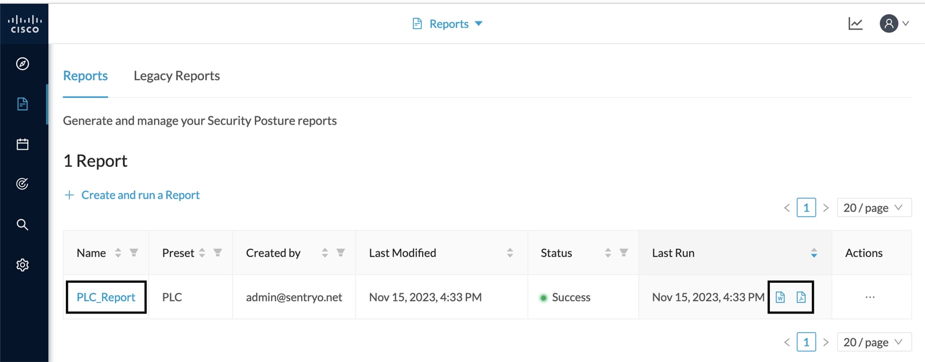925x362 pixels.
Task: Open the PLC_Report link
Action: (x=106, y=297)
